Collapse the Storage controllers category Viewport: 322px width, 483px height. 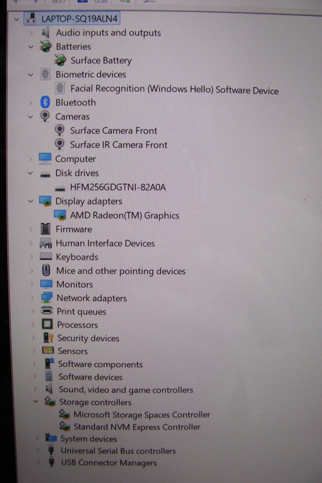[x=36, y=401]
